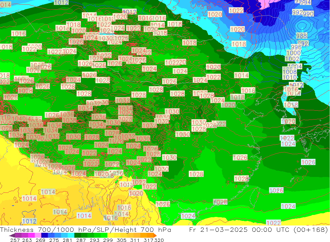This screenshot has width=330, height=242.
Task: Click the legend value 269
Action: pos(40,240)
